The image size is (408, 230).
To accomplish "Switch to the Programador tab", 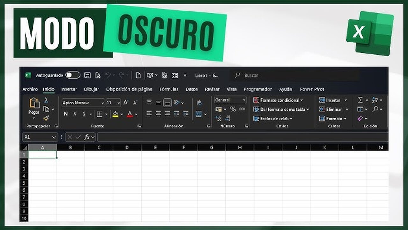I will pos(258,89).
